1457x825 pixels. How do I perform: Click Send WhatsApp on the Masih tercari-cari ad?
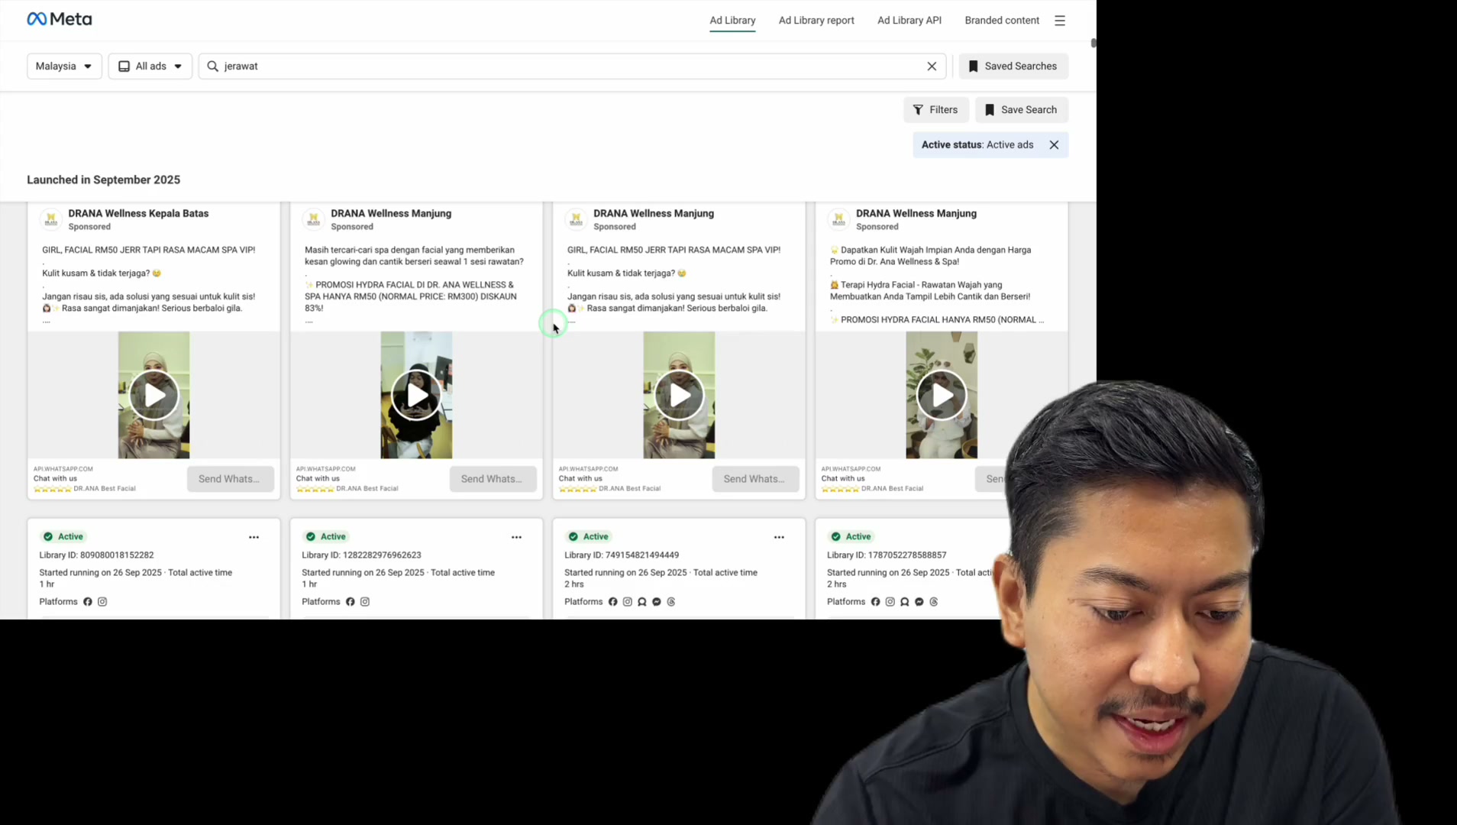(493, 479)
